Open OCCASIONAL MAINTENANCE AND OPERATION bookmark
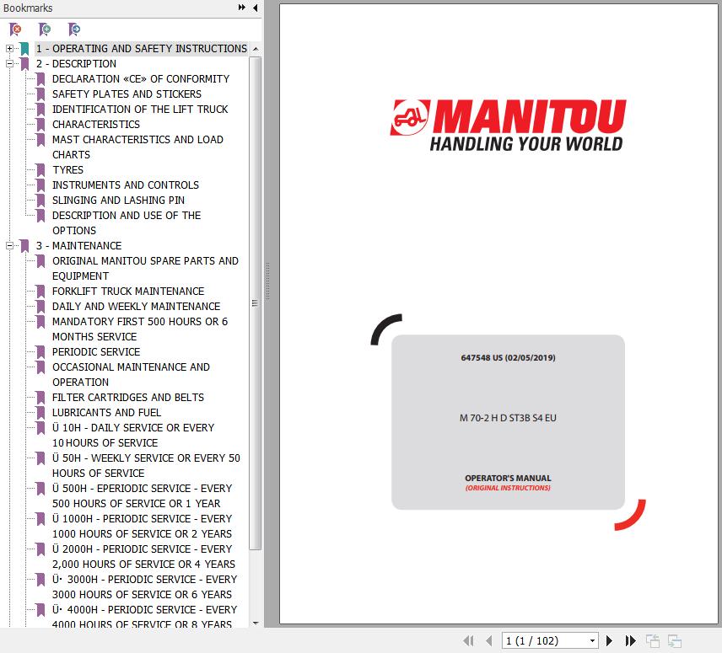722x653 pixels. [x=131, y=374]
